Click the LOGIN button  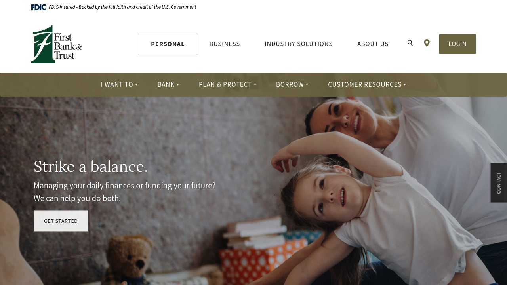pyautogui.click(x=457, y=44)
